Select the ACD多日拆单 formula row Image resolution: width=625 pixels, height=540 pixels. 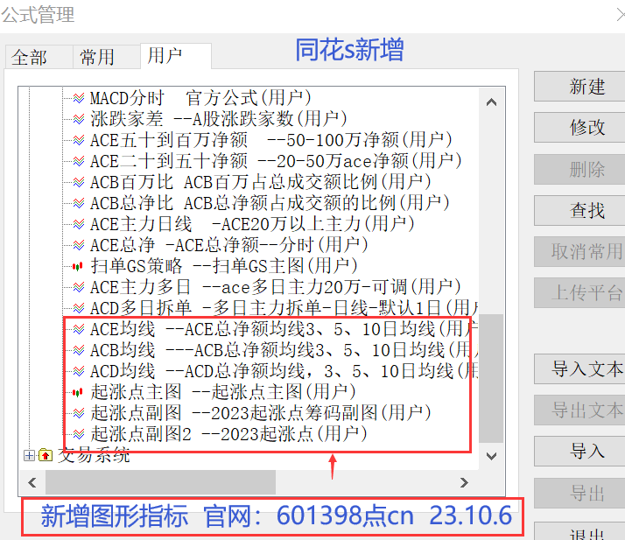point(284,308)
